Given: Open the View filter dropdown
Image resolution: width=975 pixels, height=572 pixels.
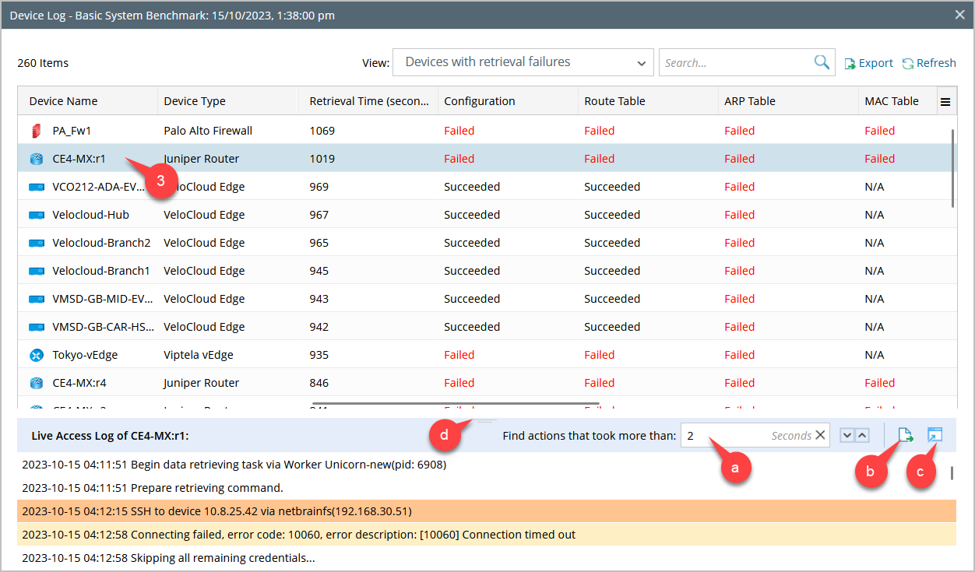Looking at the screenshot, I should pos(523,62).
